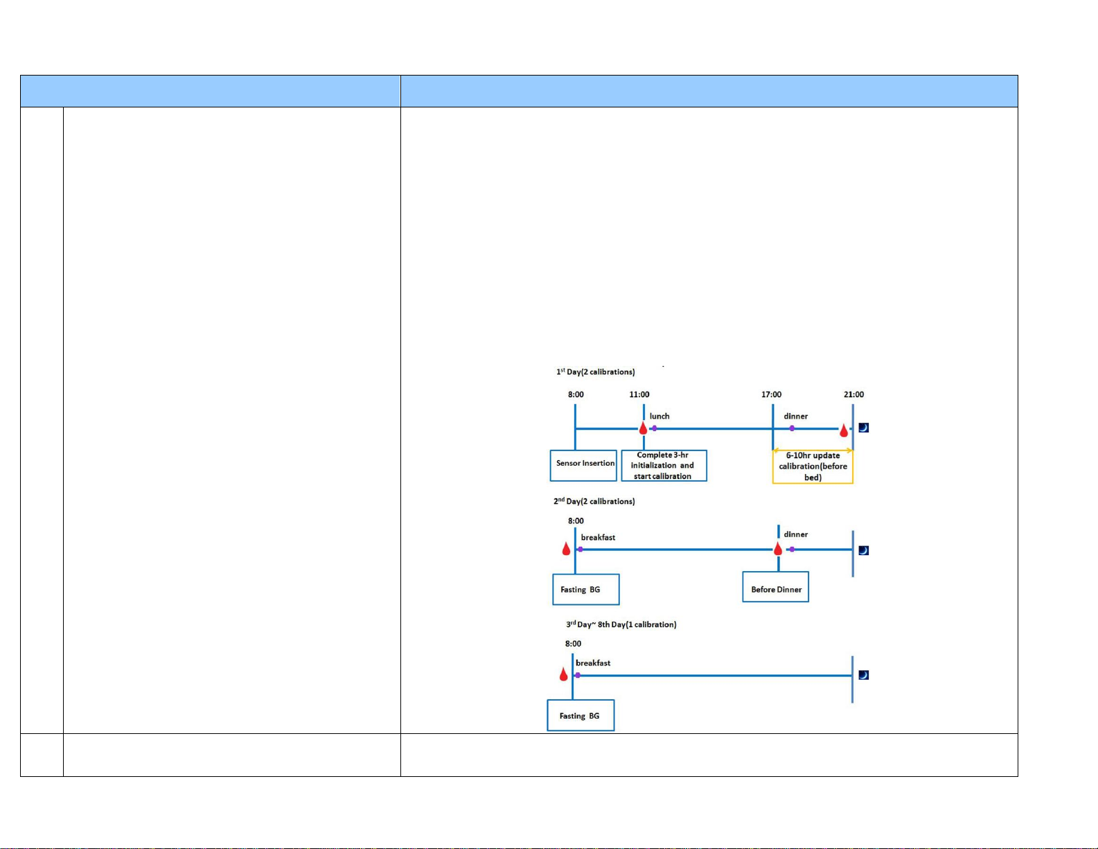Screen dimensions: 1098x849
Task: Click the "11:00" time label
Action: (x=639, y=394)
